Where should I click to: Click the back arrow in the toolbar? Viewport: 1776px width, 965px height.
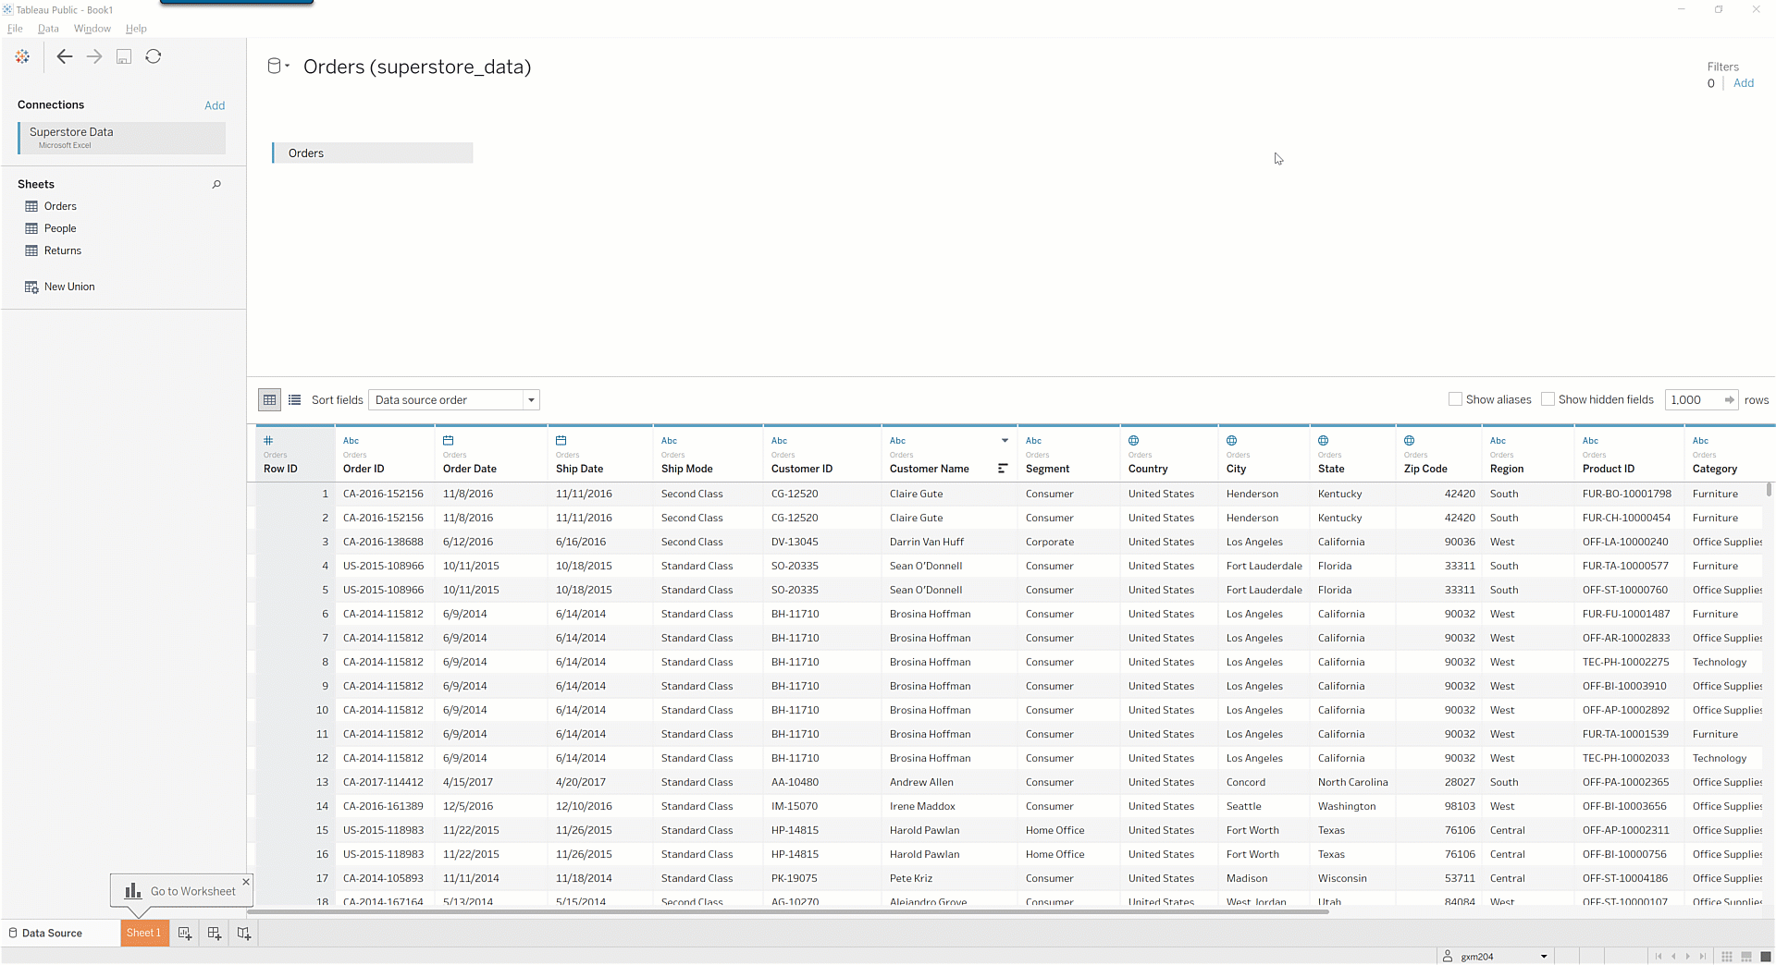click(64, 57)
